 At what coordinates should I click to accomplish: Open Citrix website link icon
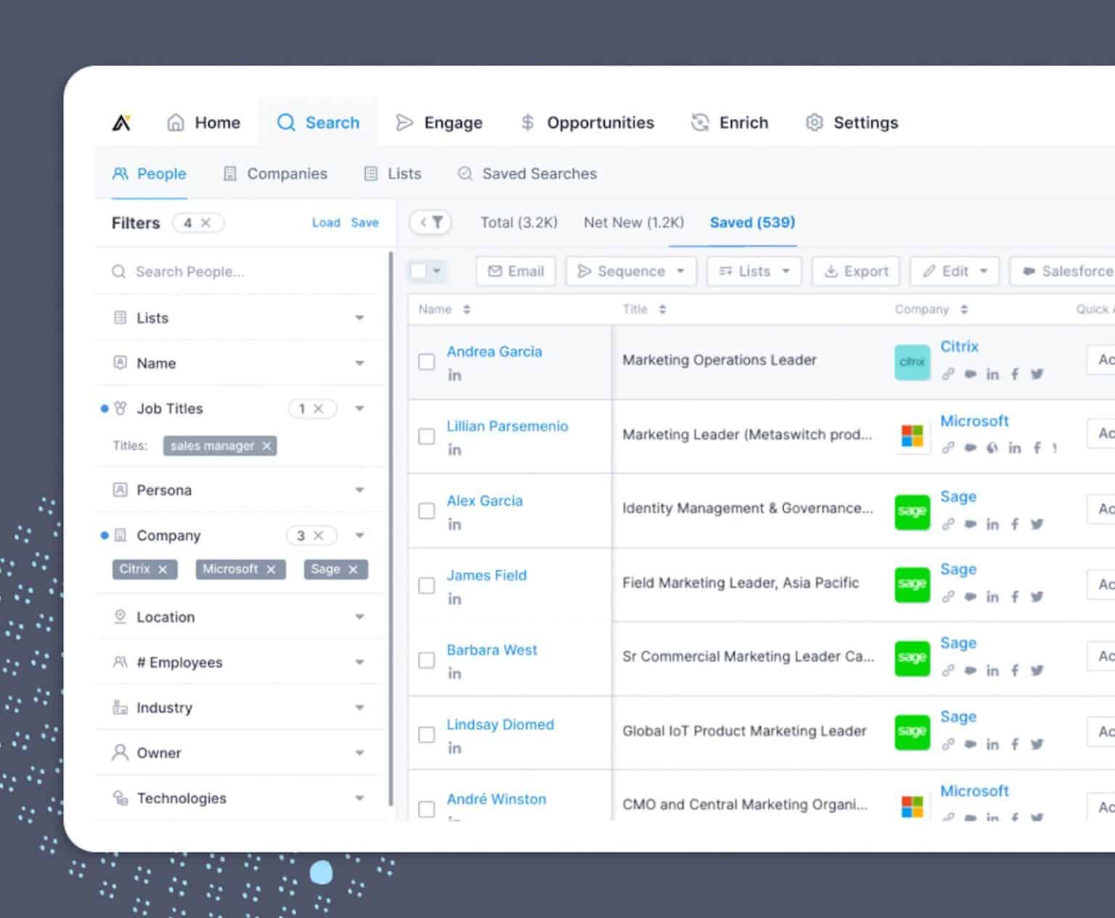948,374
